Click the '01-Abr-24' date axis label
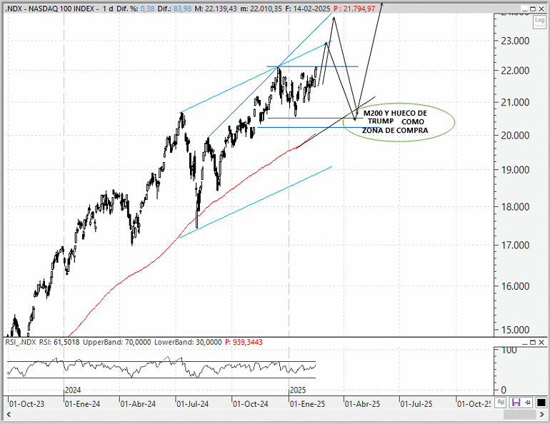 click(138, 404)
